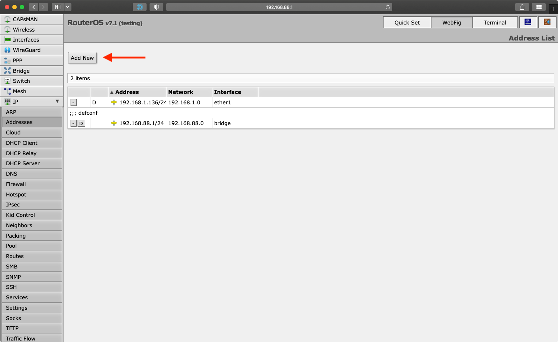Open Kid Control submenu
This screenshot has height=342, width=558.
(32, 215)
